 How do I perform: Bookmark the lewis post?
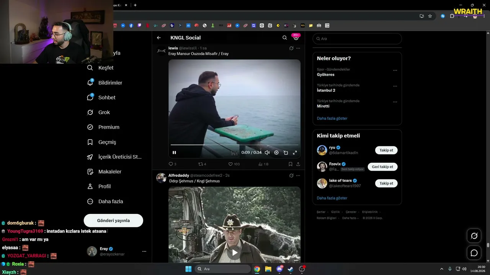tap(291, 164)
